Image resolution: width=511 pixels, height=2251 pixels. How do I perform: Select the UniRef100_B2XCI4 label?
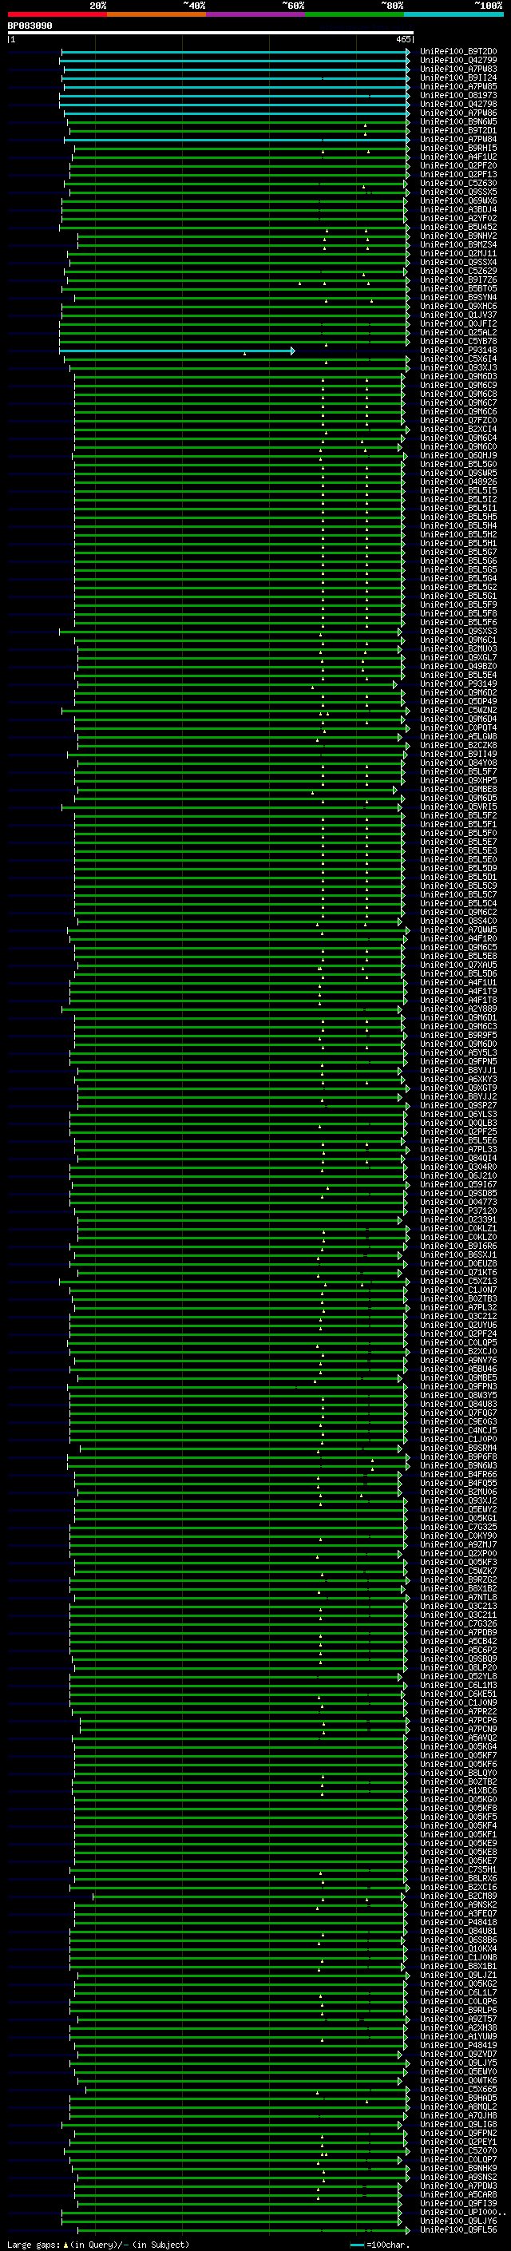[x=458, y=429]
